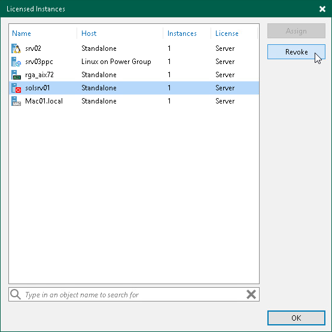The height and width of the screenshot is (332, 332).
Task: Select the srv03ppc row name
Action: (x=39, y=62)
